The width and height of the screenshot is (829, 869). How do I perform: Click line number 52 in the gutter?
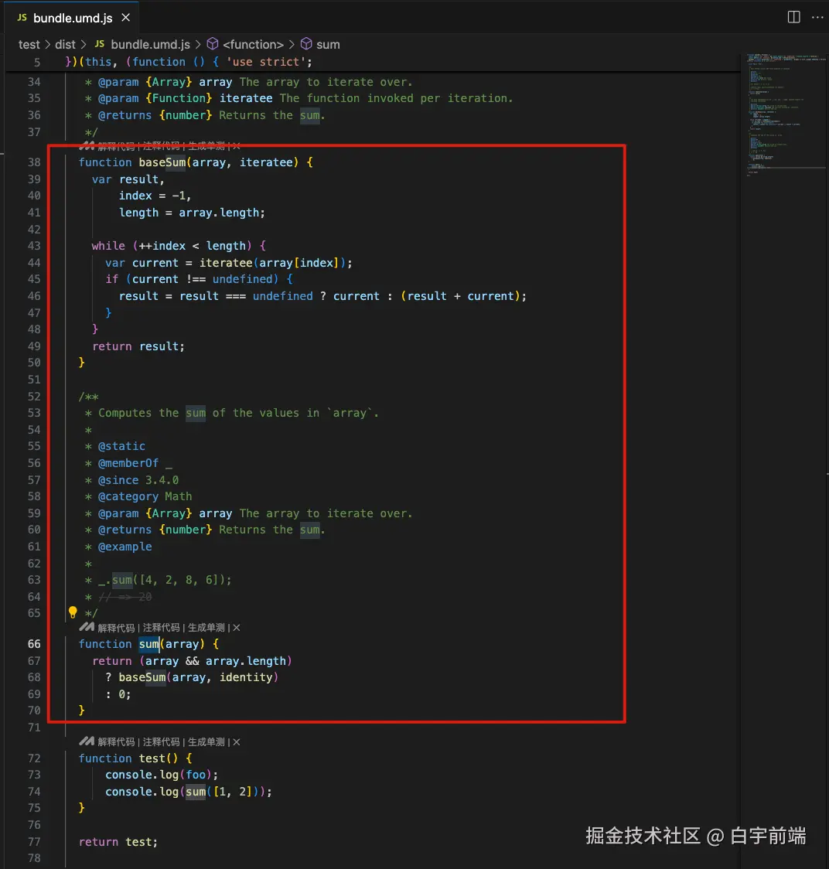click(34, 397)
